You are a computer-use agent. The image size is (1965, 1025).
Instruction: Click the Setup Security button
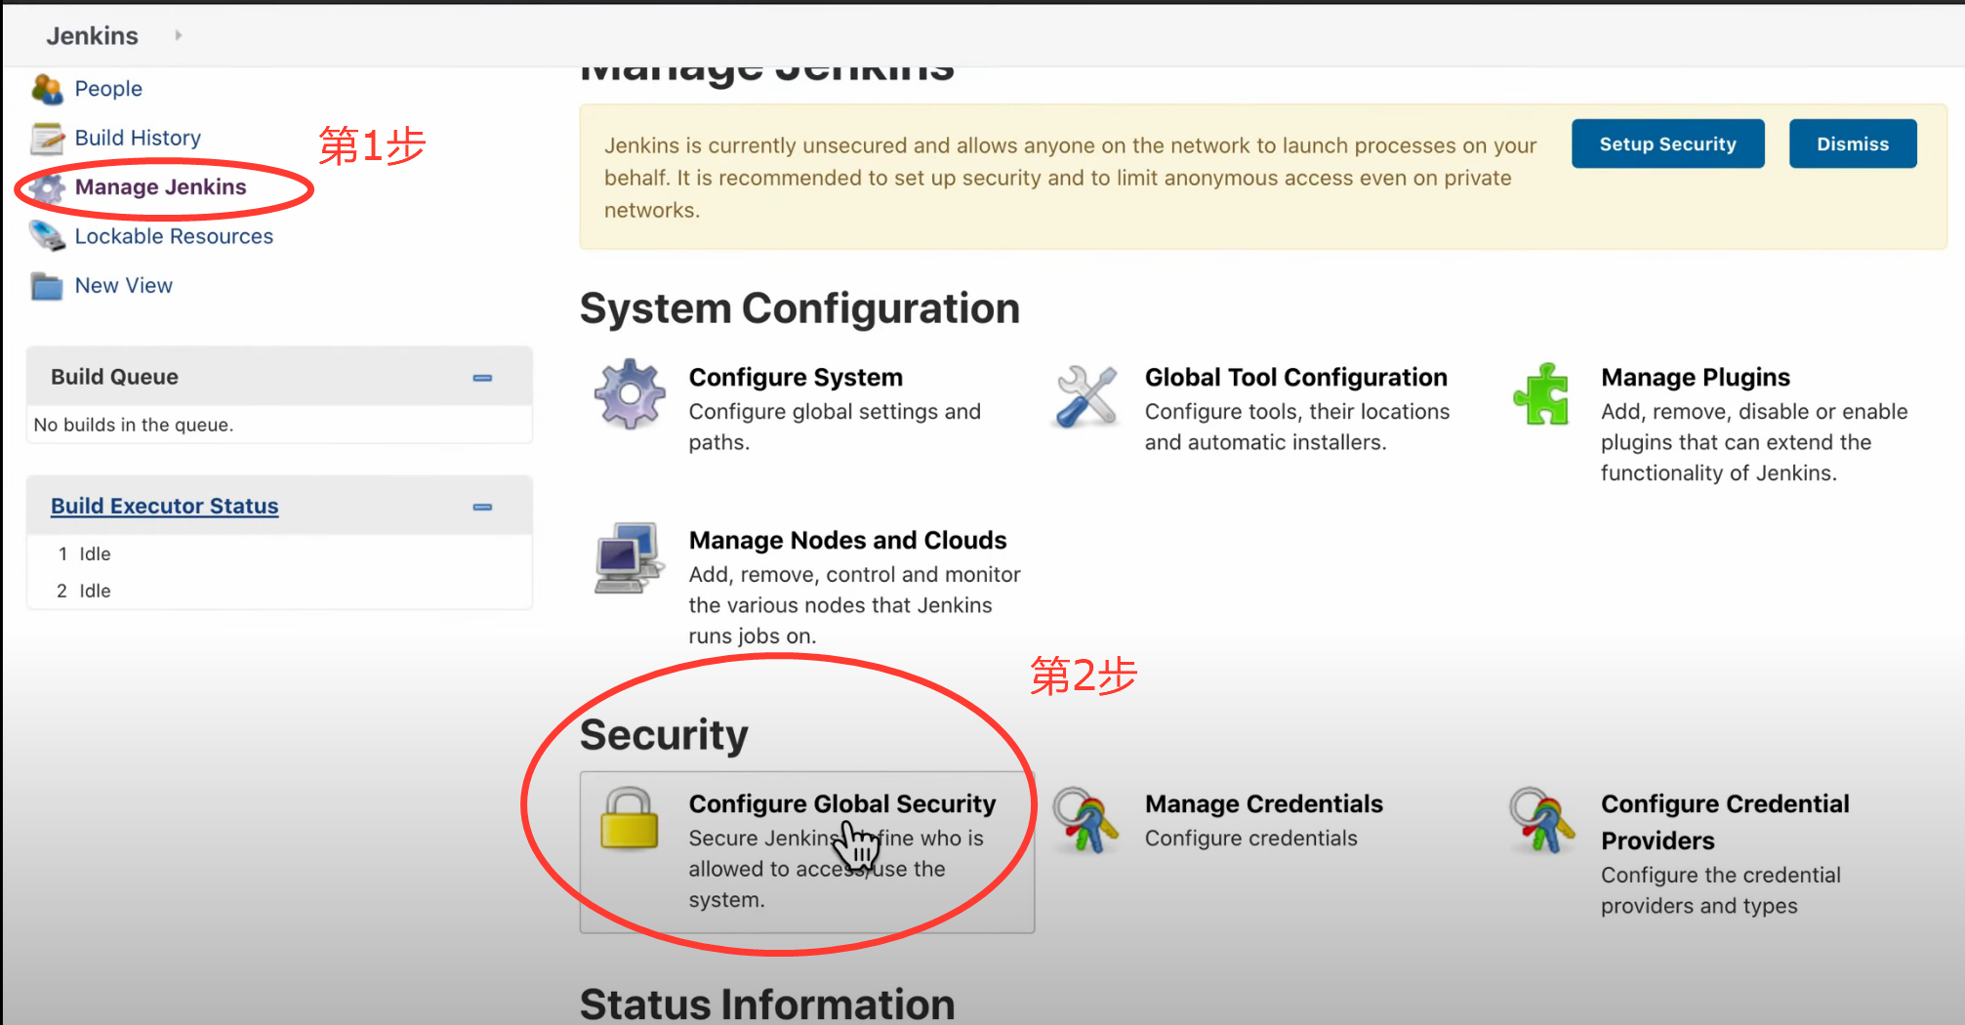[1667, 143]
